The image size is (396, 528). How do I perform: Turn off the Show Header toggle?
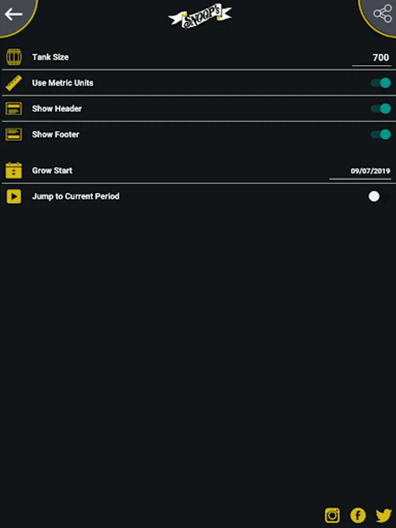click(381, 109)
